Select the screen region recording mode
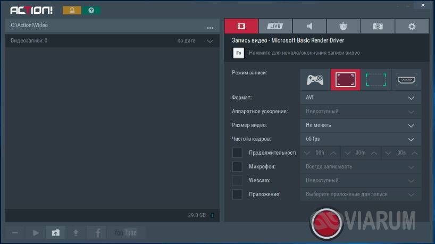This screenshot has height=244, width=435. click(375, 80)
